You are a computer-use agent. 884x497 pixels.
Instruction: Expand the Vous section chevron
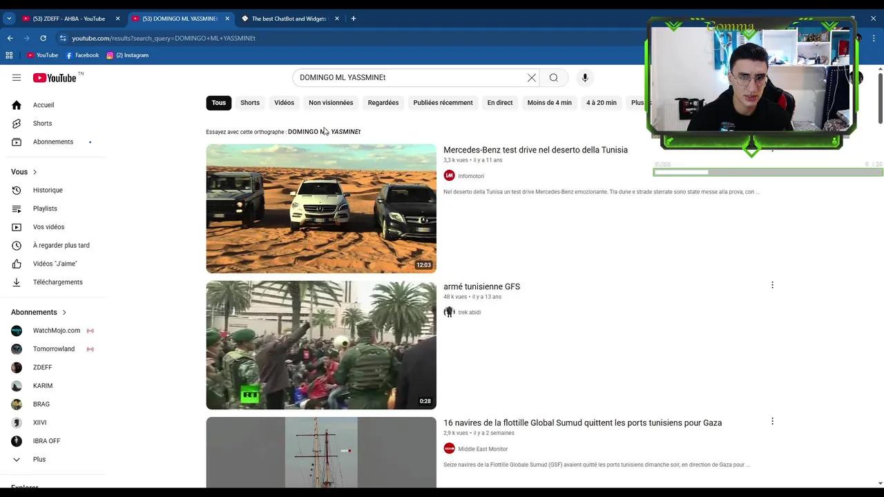[35, 172]
